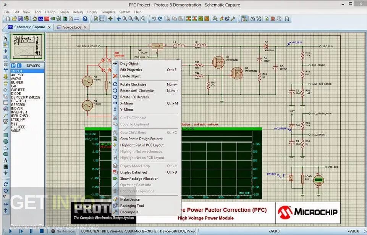Screen dimensions: 367x235
Task: Open the blue ISIS Schematic Capture toolbar icon
Action: coord(41,19)
